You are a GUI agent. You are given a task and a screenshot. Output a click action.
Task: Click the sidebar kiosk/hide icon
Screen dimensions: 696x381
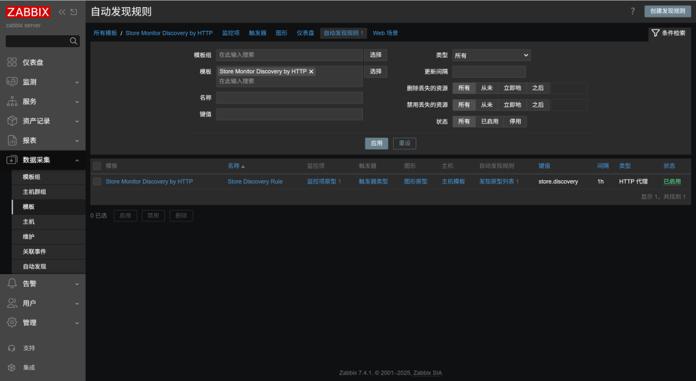73,12
